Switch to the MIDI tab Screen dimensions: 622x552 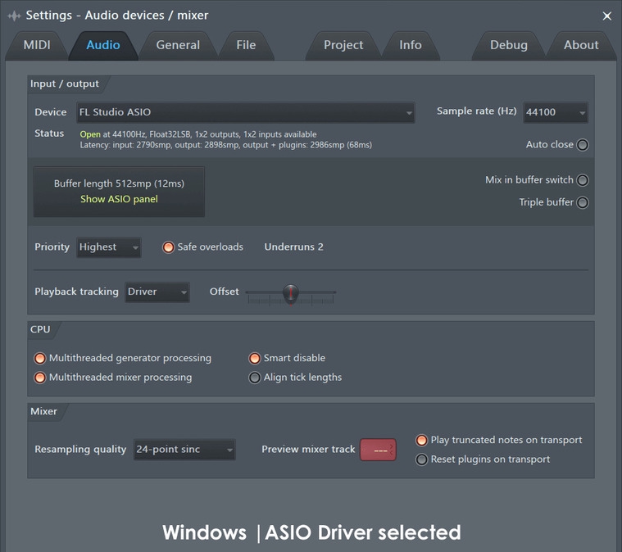pyautogui.click(x=37, y=45)
